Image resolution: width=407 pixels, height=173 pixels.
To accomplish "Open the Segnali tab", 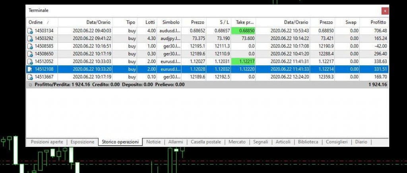I will pos(261,142).
